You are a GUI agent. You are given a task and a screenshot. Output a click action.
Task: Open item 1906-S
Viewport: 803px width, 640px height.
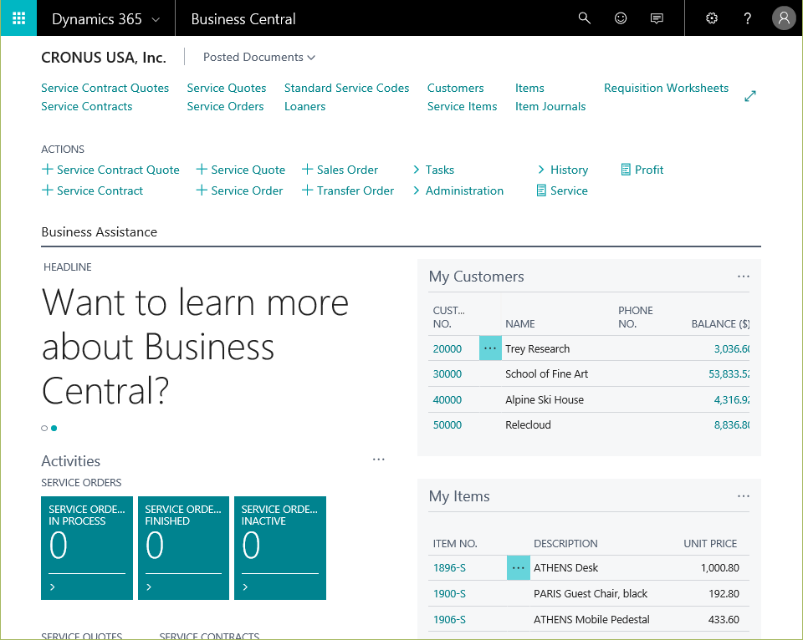pyautogui.click(x=449, y=620)
